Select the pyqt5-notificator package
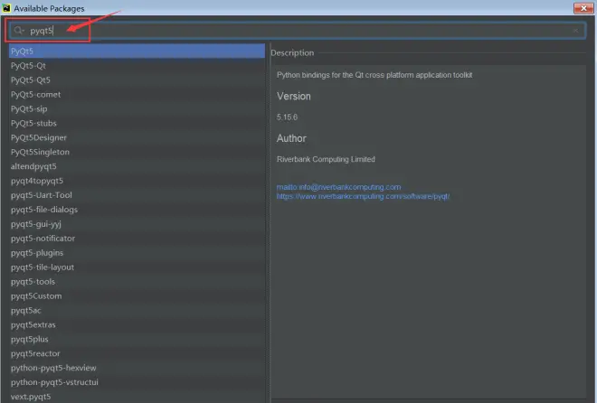This screenshot has width=597, height=403. click(137, 239)
